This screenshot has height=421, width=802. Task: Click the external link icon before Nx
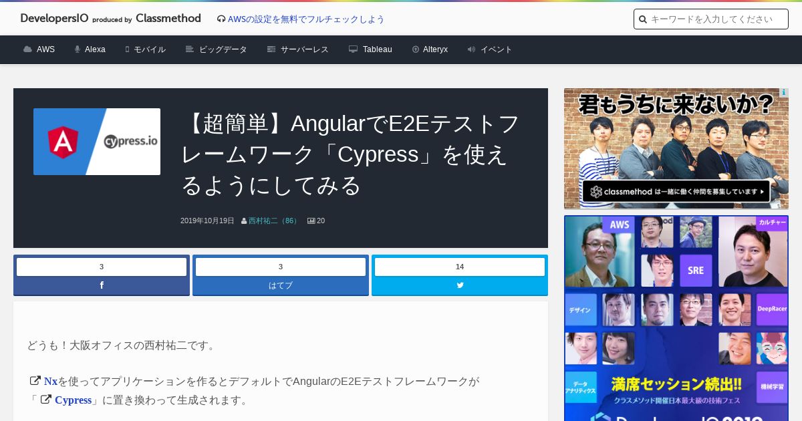35,381
